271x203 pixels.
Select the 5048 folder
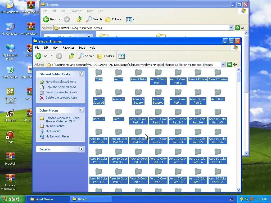[98, 75]
